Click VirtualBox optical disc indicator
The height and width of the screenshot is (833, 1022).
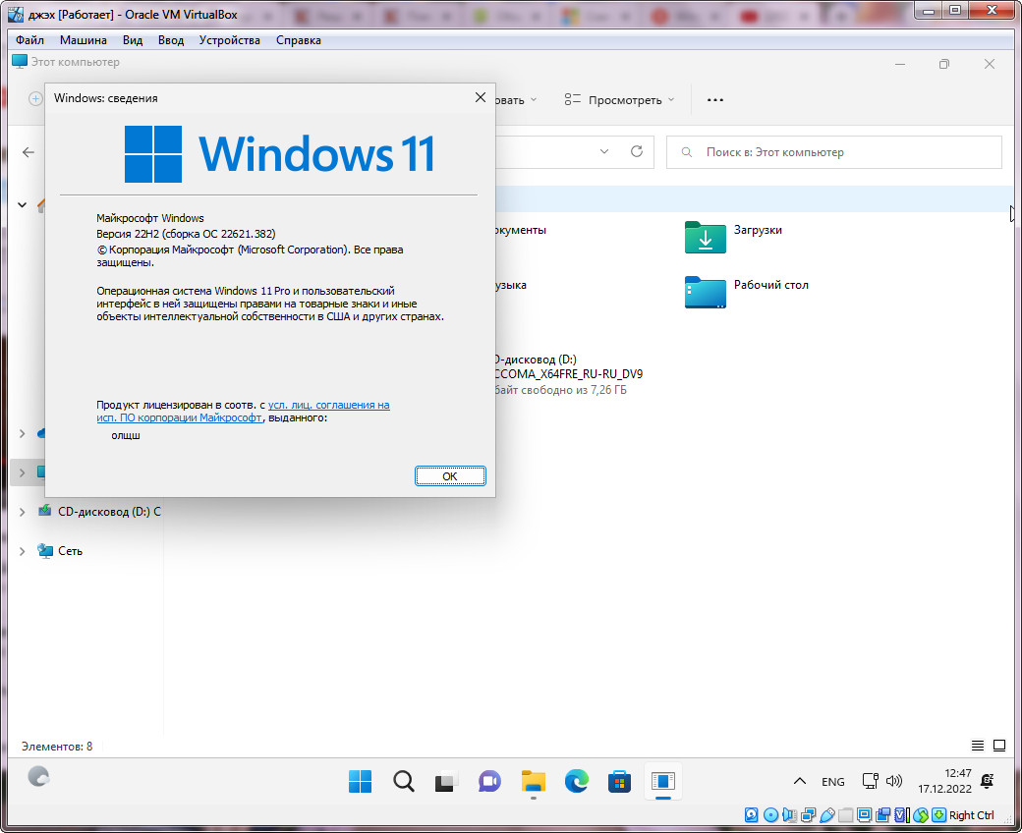pos(770,814)
